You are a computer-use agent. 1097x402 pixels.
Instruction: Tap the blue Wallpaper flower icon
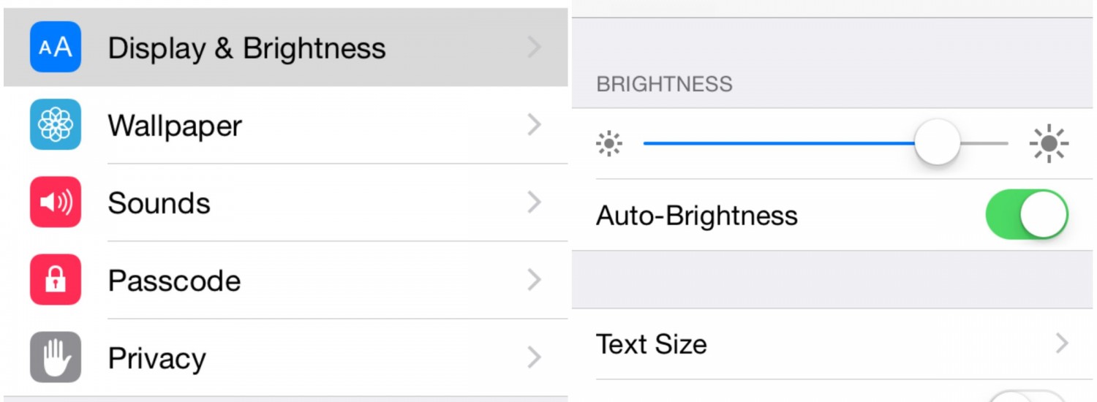click(x=56, y=125)
